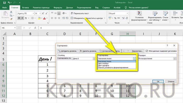Expand the number format dropdown Общий
Viewport: 183px width, 103px height.
[x=127, y=13]
